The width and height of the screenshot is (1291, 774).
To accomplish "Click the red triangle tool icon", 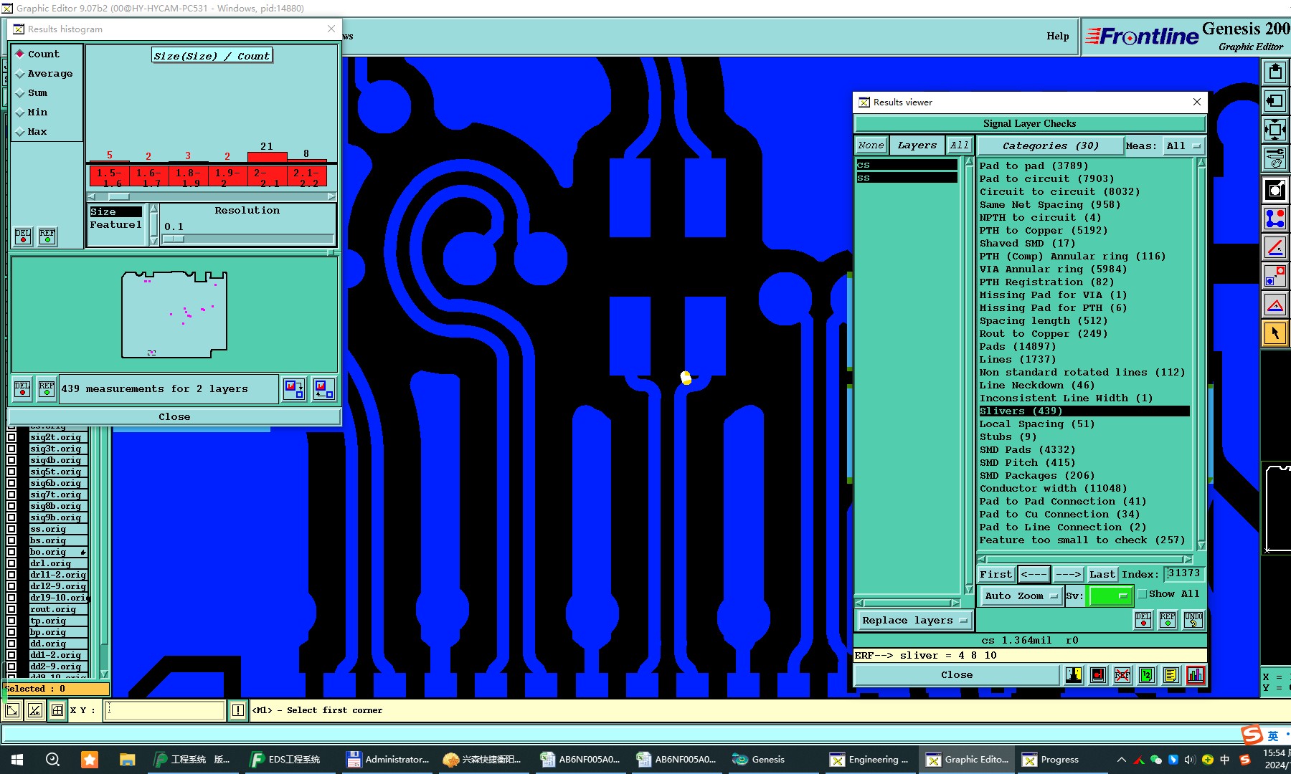I will [x=1275, y=306].
